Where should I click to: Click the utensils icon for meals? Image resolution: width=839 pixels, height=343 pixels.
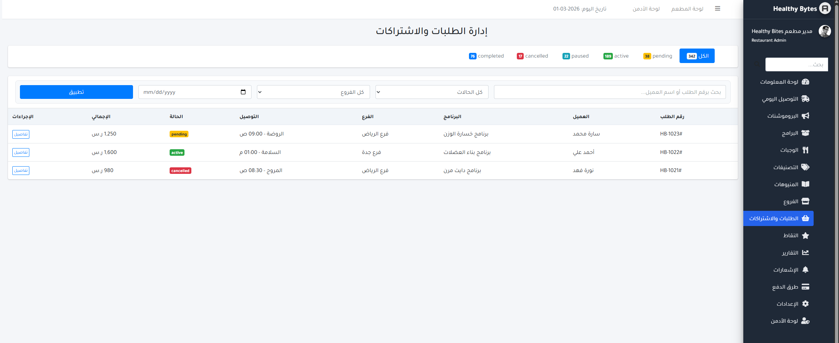tap(805, 150)
